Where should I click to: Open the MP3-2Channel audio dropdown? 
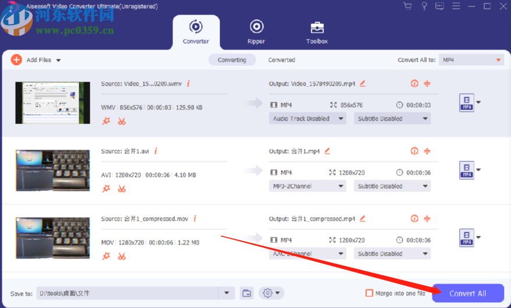(x=307, y=186)
